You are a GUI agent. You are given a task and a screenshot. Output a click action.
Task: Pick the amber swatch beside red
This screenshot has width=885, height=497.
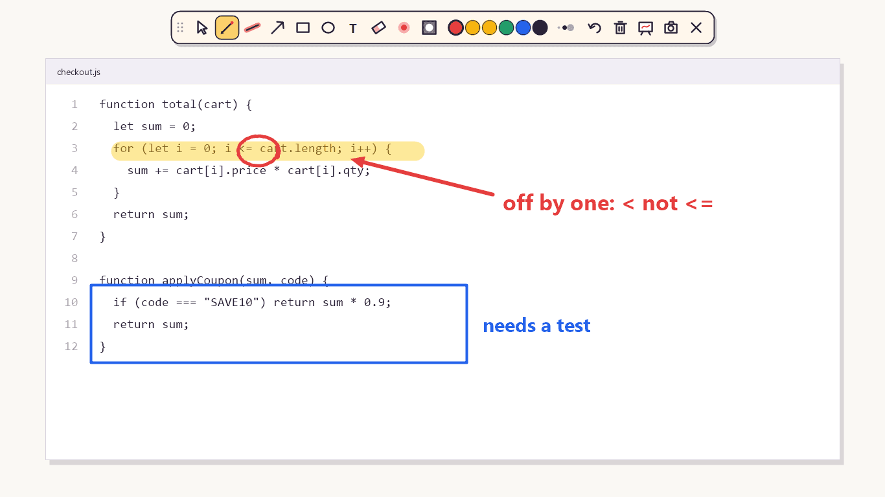click(473, 28)
